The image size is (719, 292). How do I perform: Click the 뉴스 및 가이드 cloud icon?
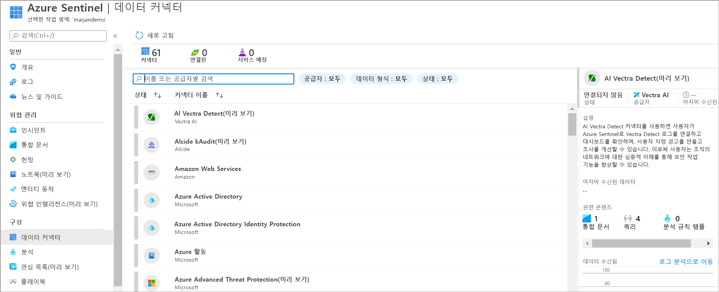click(x=13, y=96)
